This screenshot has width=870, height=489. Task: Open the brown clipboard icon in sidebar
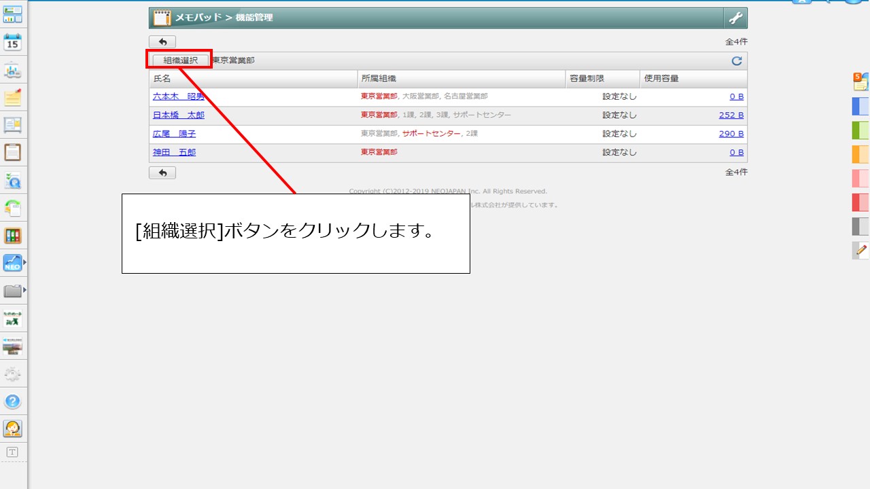(x=13, y=152)
